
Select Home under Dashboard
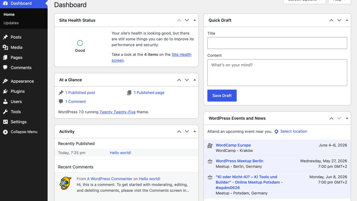9,14
